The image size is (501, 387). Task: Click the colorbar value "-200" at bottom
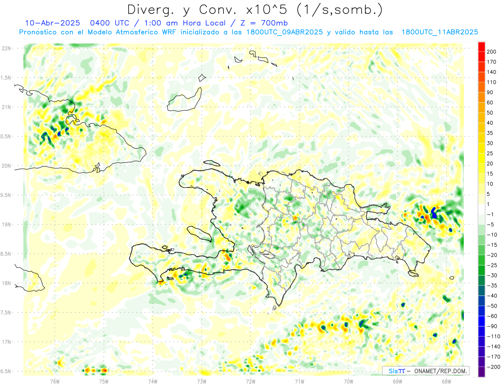tap(493, 367)
